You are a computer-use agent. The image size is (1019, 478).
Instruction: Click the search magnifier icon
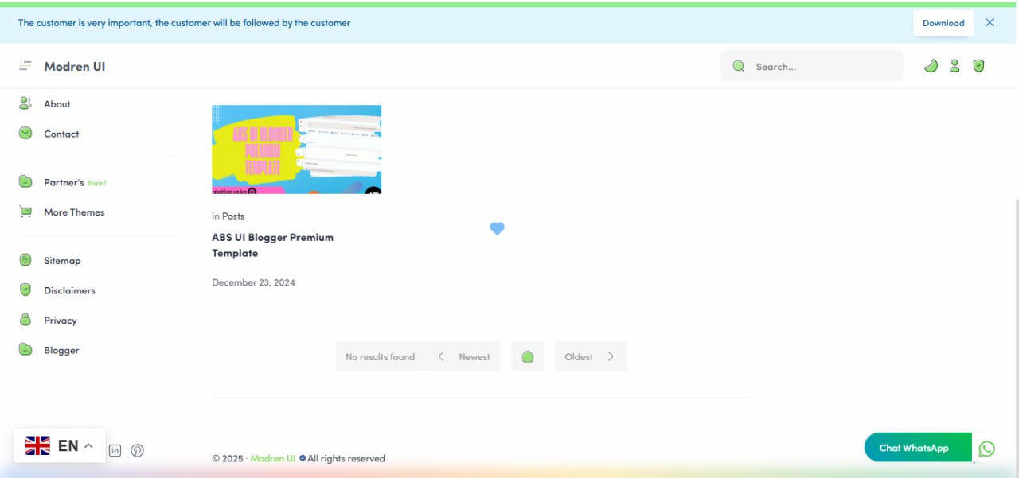739,66
